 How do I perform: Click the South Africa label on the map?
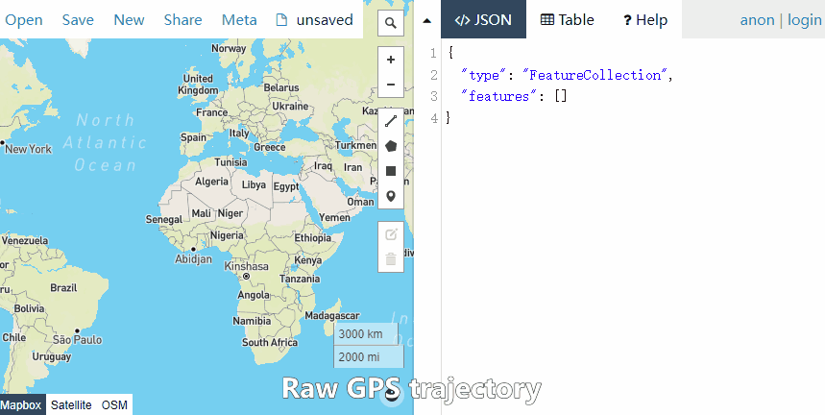pos(269,342)
